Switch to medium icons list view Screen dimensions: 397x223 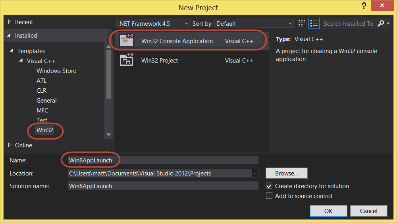coord(314,23)
